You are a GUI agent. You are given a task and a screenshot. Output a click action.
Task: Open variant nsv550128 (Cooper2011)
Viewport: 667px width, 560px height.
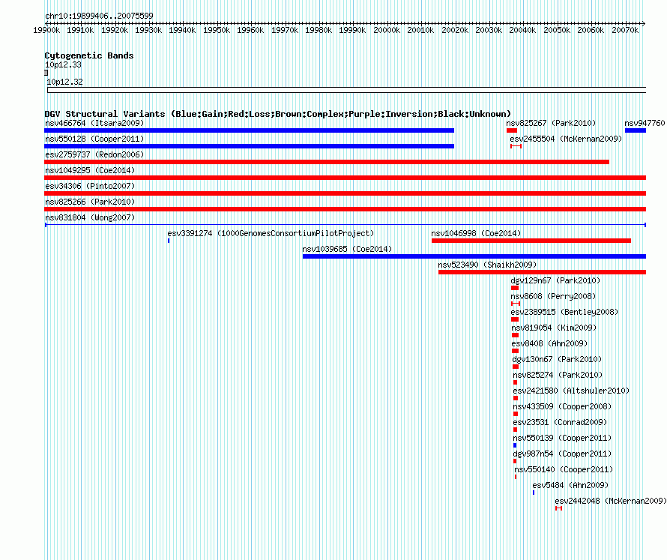pos(94,139)
